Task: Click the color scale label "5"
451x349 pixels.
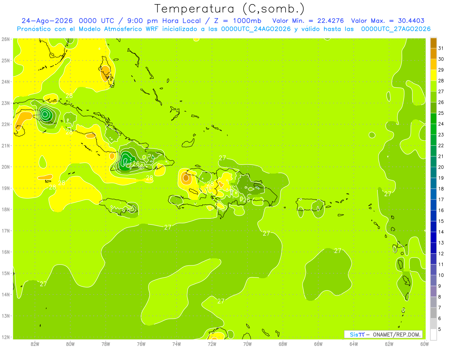Action: click(x=440, y=329)
